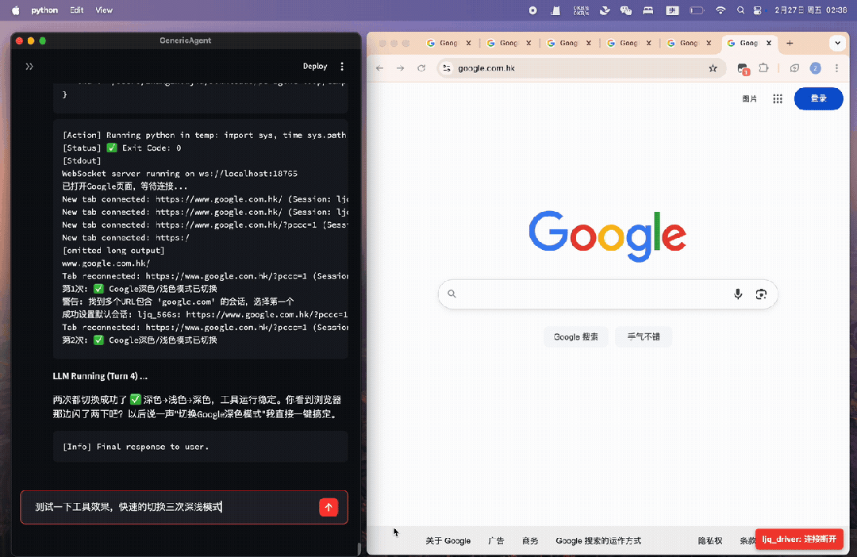Open Chrome's three-dot menu
The image size is (857, 557).
coord(836,69)
